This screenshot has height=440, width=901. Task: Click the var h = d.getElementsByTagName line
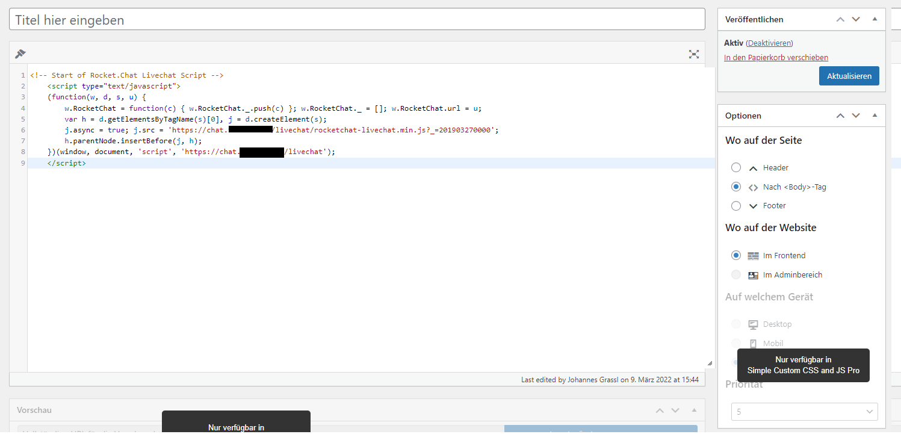click(x=196, y=119)
